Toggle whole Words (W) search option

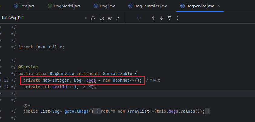click(x=110, y=18)
